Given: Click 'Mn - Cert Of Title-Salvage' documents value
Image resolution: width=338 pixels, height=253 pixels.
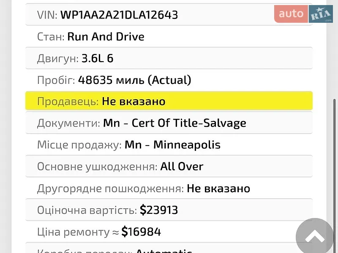Looking at the screenshot, I should pos(174,123).
